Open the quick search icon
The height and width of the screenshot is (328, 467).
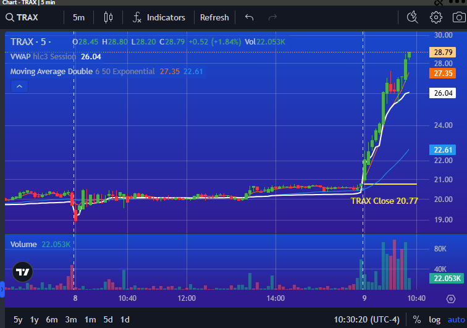[x=413, y=17]
